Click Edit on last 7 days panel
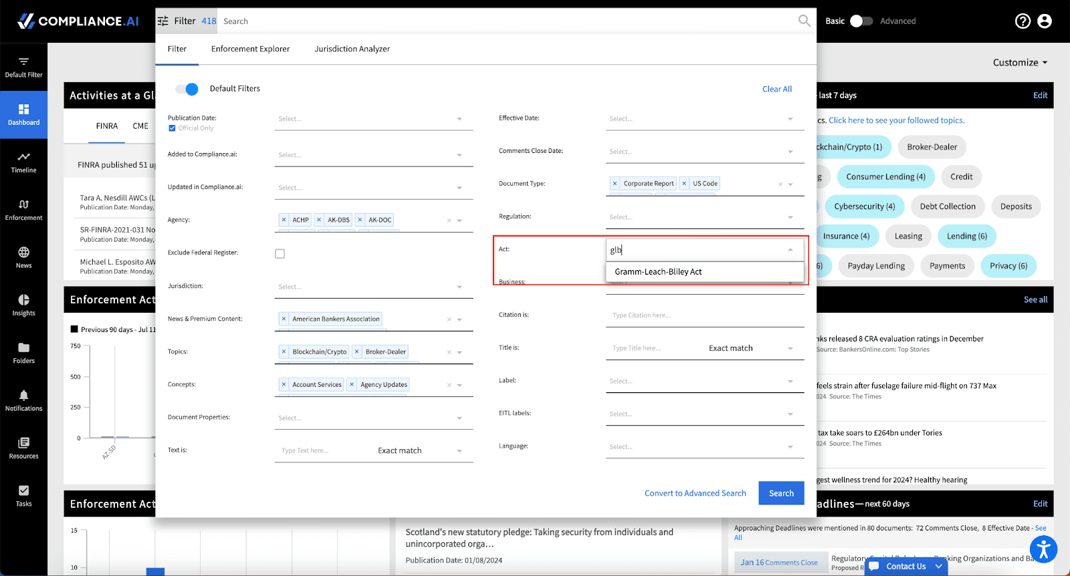This screenshot has height=576, width=1070. click(1040, 96)
